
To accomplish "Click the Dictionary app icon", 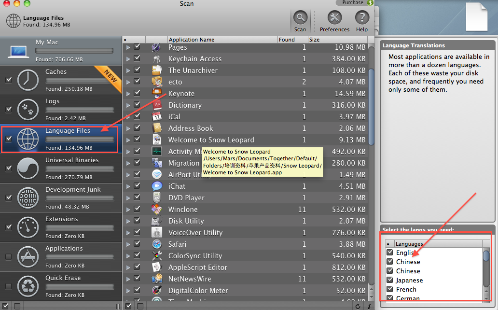I will click(x=156, y=105).
